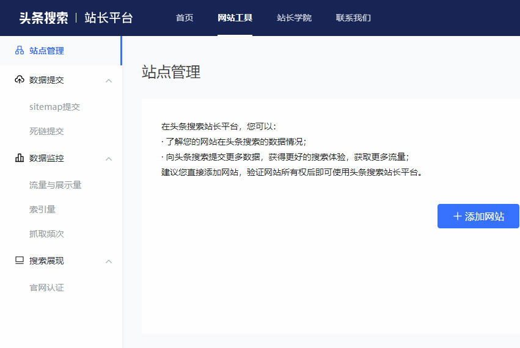Open the 索引量 sidebar item
520x348 pixels.
tap(42, 209)
